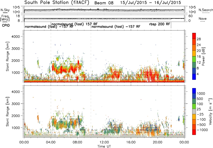The width and height of the screenshot is (213, 148).
Task: Click the "N.Sky" legend label
Action: click(x=5, y=10)
